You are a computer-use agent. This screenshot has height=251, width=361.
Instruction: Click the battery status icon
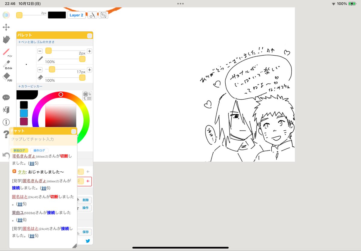click(352, 4)
